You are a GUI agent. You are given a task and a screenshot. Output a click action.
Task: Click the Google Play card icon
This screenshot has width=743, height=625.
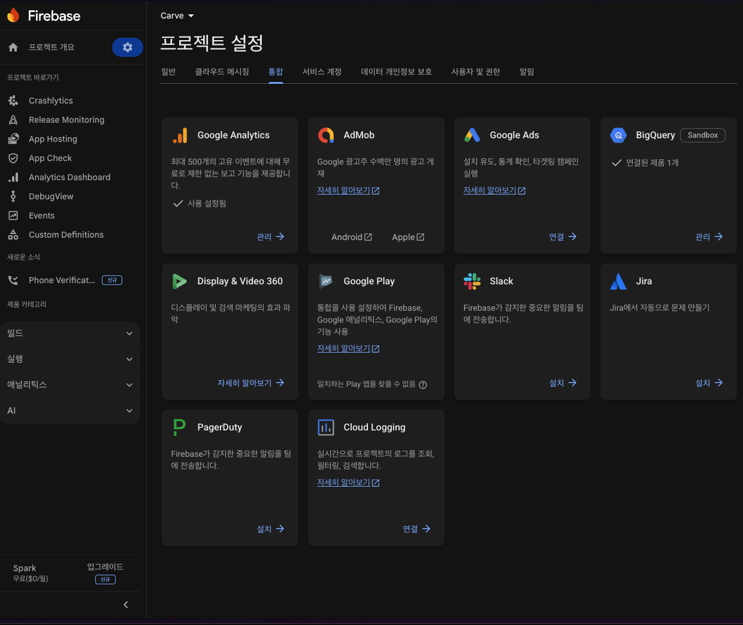326,281
